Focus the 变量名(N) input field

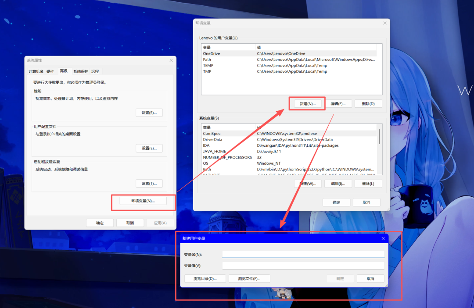(x=303, y=254)
